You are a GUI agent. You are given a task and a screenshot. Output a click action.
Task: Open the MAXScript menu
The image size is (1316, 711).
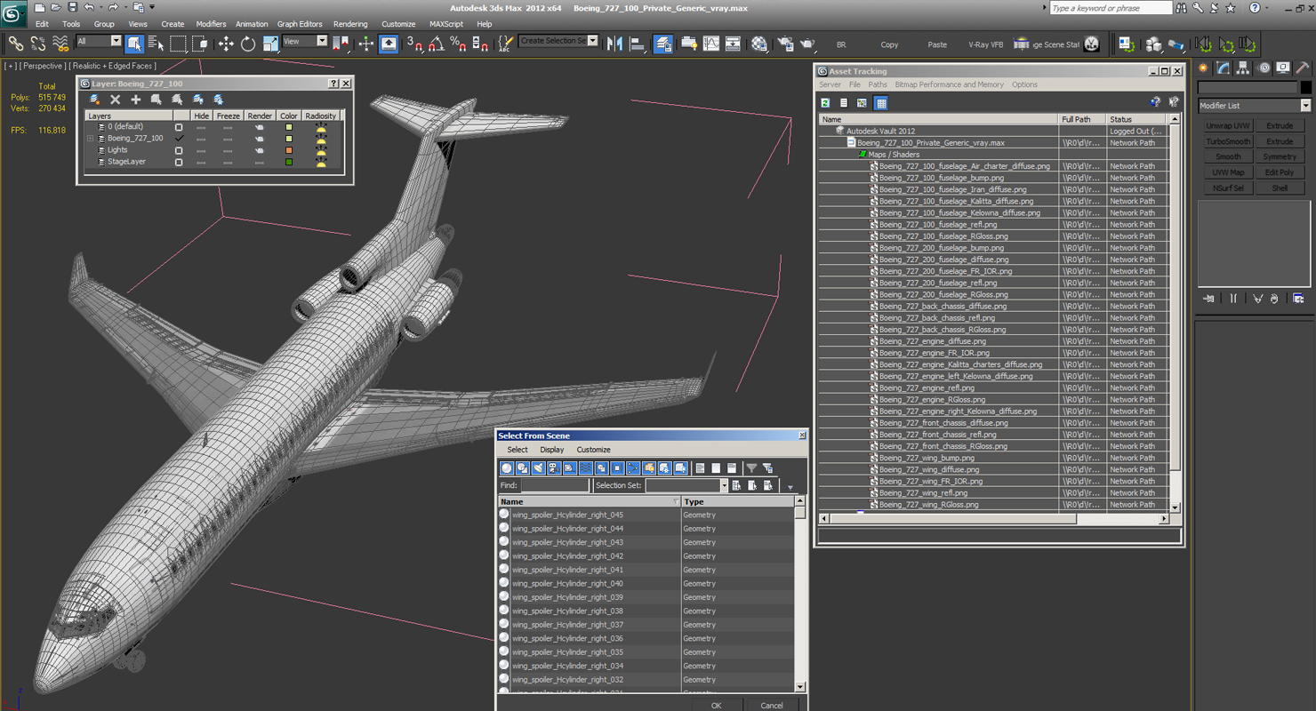click(446, 24)
